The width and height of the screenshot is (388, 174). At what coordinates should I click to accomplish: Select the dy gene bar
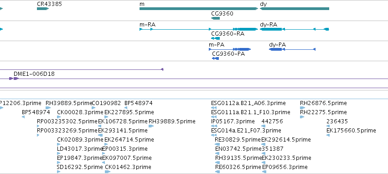tap(295, 9)
